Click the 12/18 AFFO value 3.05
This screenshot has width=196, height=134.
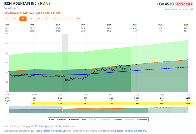[x=34, y=98]
